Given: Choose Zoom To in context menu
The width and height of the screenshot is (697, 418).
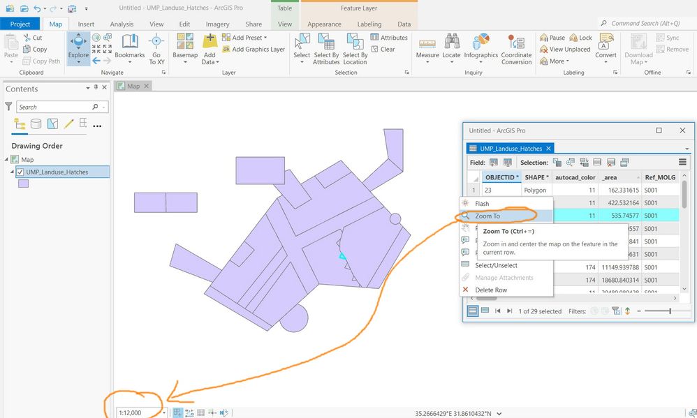Looking at the screenshot, I should pyautogui.click(x=487, y=216).
